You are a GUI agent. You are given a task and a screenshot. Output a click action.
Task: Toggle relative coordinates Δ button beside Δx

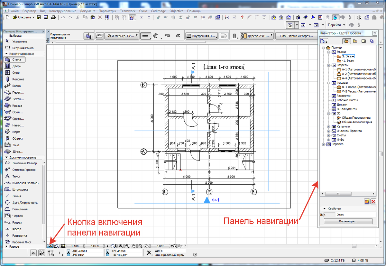(69, 253)
